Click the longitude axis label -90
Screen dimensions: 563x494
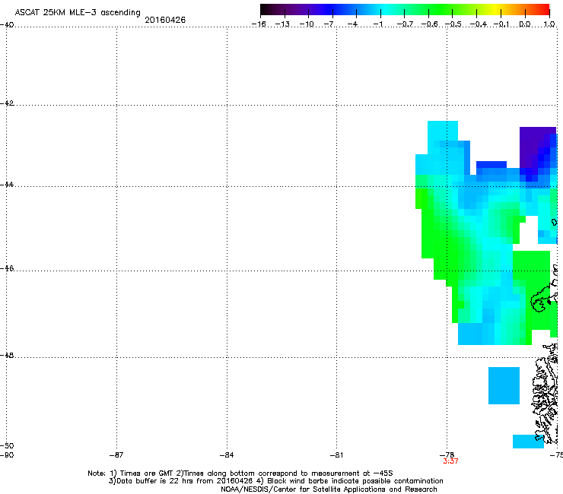pyautogui.click(x=7, y=455)
